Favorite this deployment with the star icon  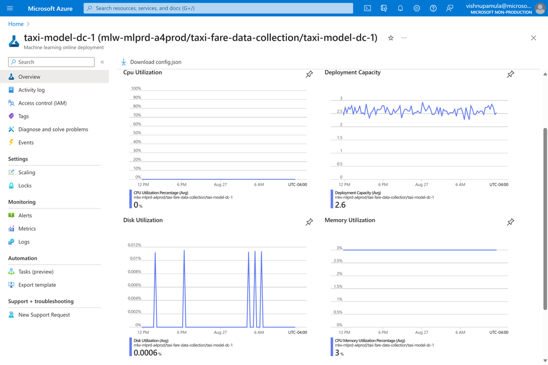pos(391,38)
